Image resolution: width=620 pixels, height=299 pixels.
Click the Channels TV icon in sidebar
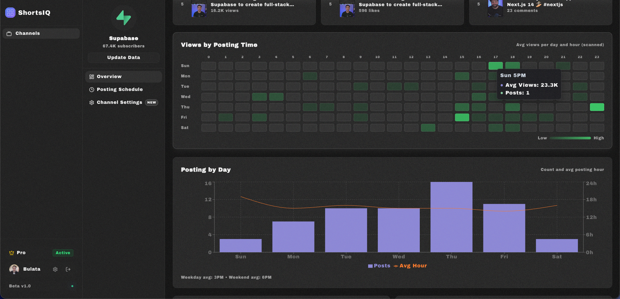9,34
